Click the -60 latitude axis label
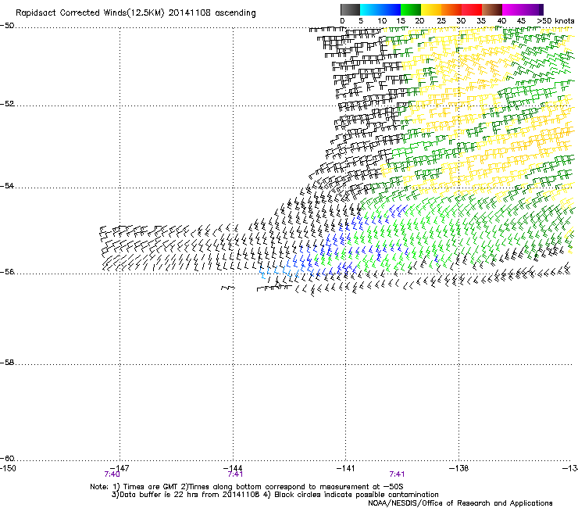 click(7, 459)
